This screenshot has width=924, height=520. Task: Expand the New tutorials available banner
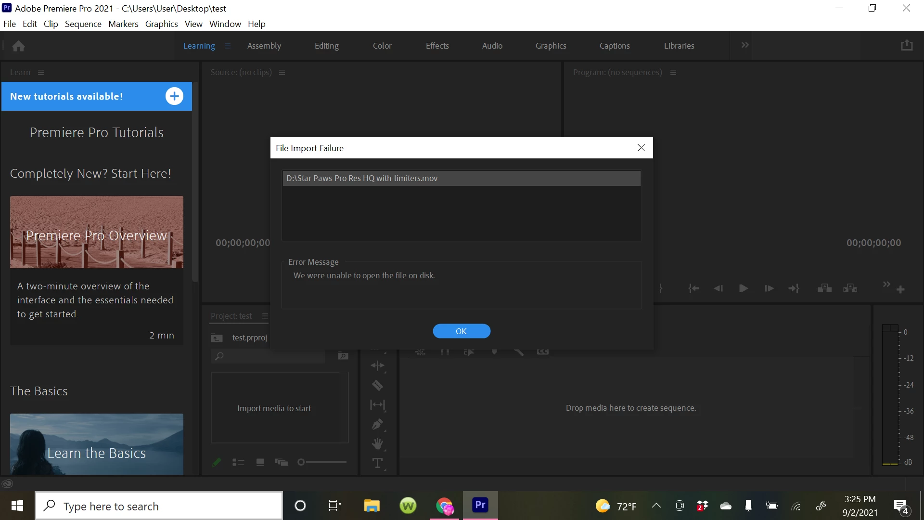(x=174, y=96)
